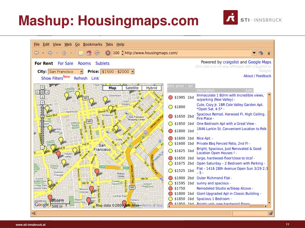This screenshot has height=228, width=305.
Task: Click the yellow circle for the $1625 listing
Action: pos(170,151)
